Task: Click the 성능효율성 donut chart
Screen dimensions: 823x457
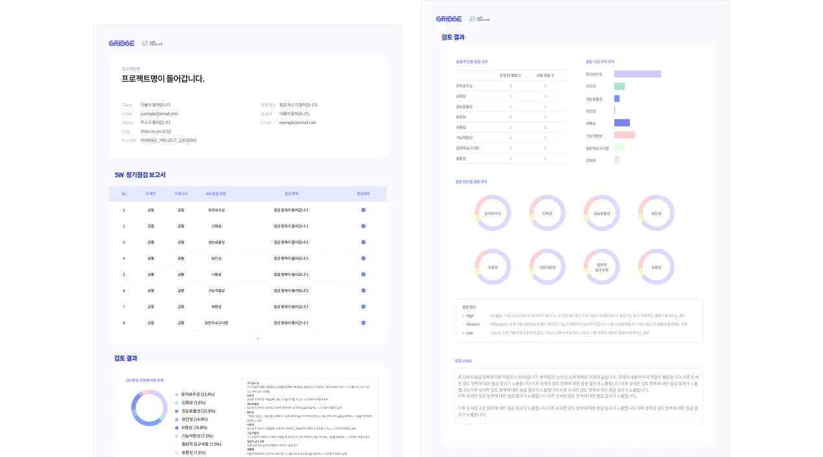Action: (602, 213)
